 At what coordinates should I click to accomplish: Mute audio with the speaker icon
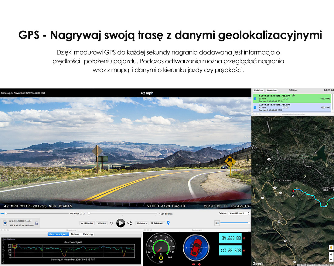(x=217, y=223)
